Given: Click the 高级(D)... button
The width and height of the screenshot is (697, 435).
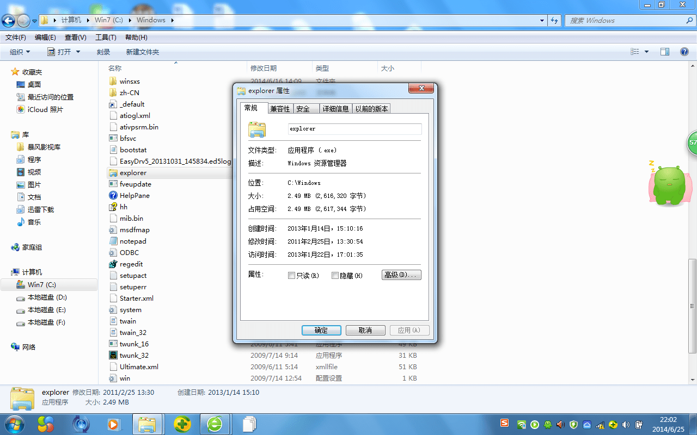Looking at the screenshot, I should (401, 275).
